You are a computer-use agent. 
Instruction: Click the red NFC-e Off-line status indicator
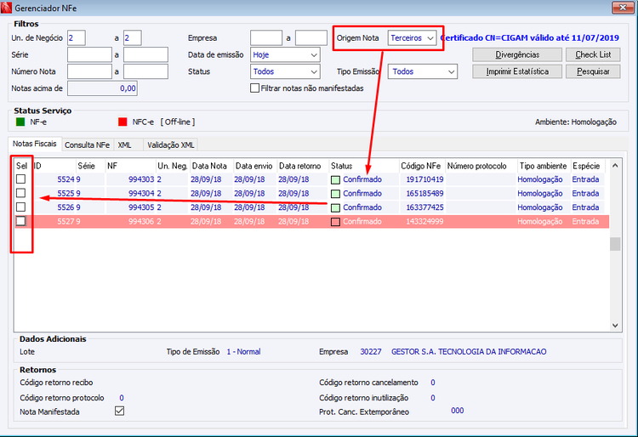[122, 122]
